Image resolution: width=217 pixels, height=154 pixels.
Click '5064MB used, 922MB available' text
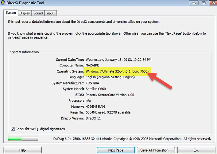pyautogui.click(x=108, y=112)
